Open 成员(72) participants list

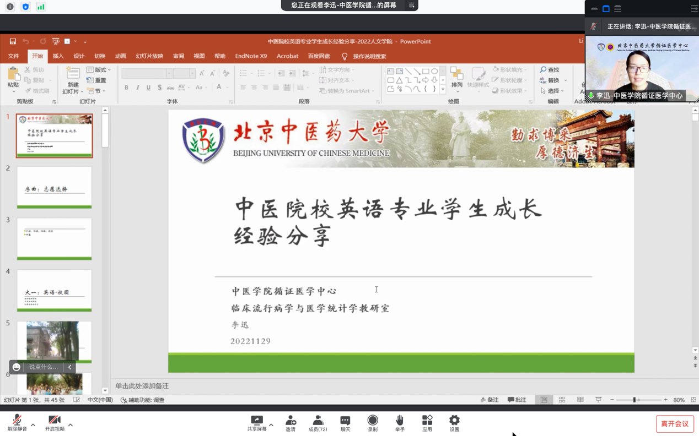tap(318, 423)
